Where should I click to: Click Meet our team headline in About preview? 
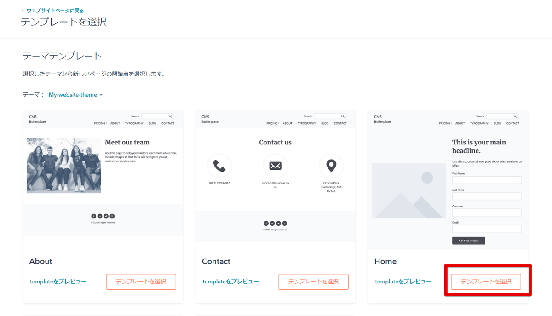click(x=127, y=143)
